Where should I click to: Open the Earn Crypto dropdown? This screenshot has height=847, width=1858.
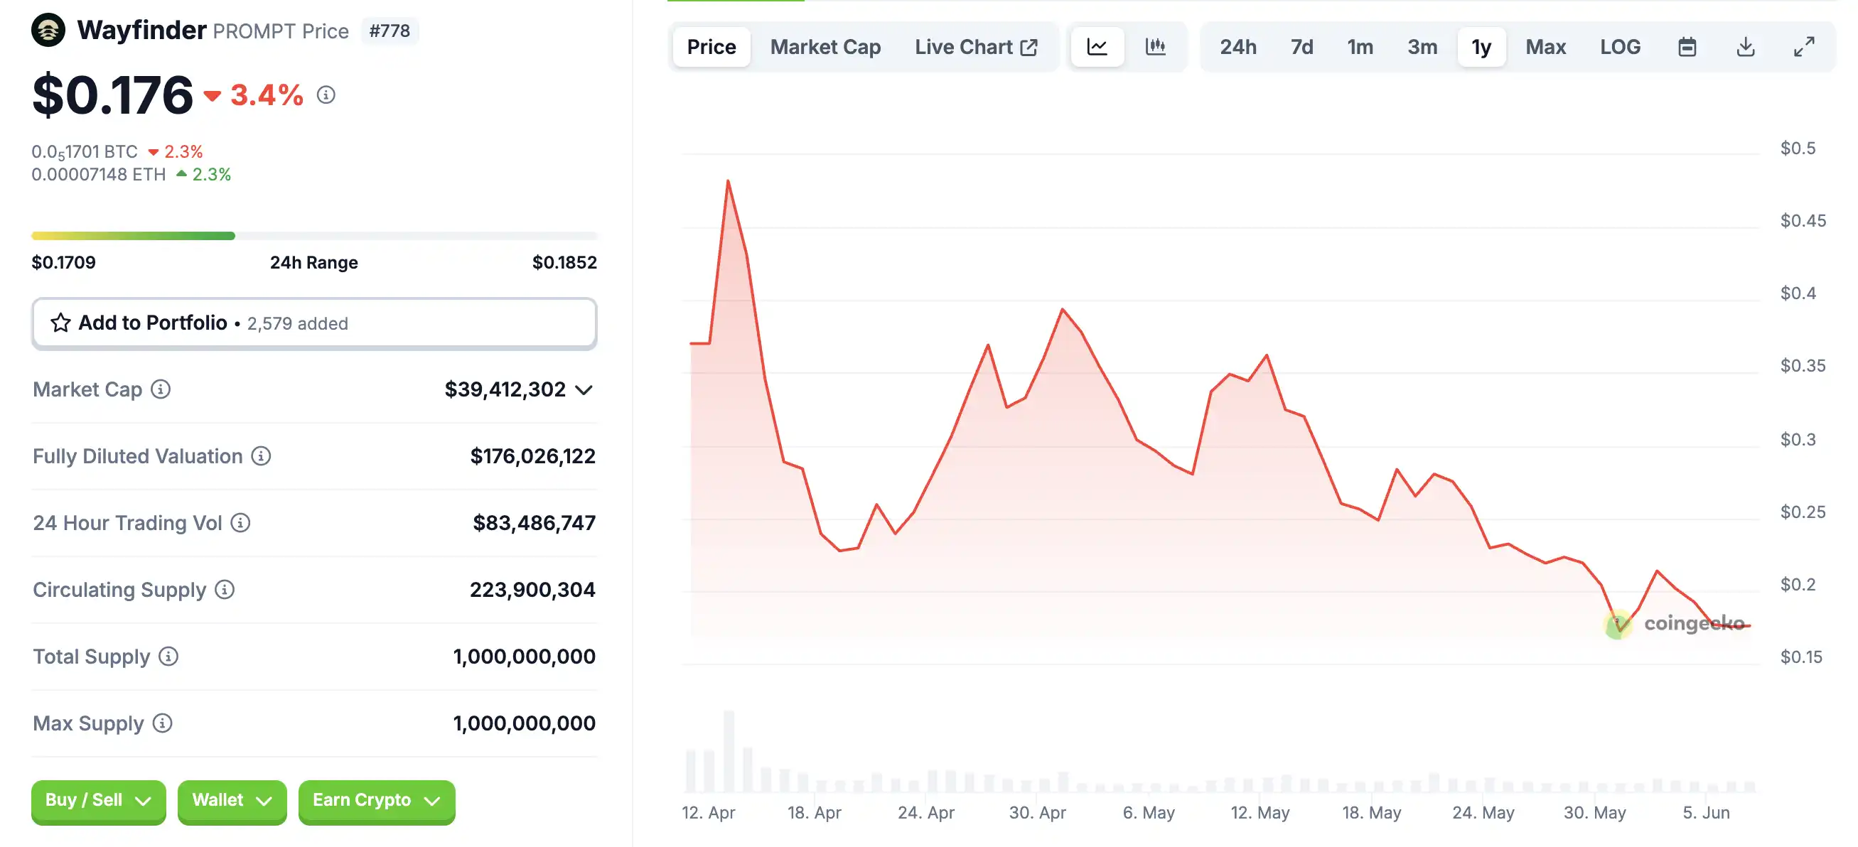point(376,800)
